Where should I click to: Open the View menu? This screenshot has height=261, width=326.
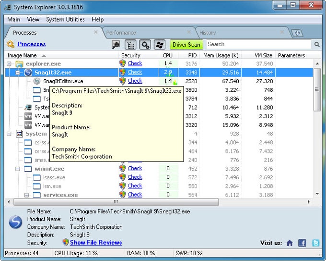tap(33, 19)
